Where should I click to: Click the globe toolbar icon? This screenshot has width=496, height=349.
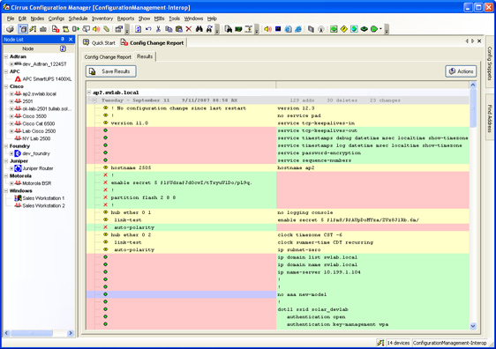click(x=354, y=29)
